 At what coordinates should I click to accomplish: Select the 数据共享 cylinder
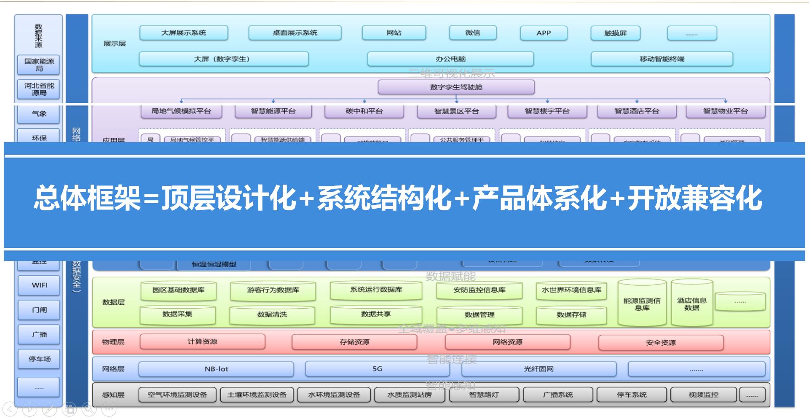[x=376, y=315]
